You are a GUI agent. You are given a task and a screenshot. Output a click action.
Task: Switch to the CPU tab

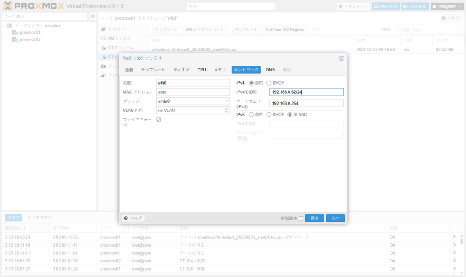pyautogui.click(x=202, y=70)
